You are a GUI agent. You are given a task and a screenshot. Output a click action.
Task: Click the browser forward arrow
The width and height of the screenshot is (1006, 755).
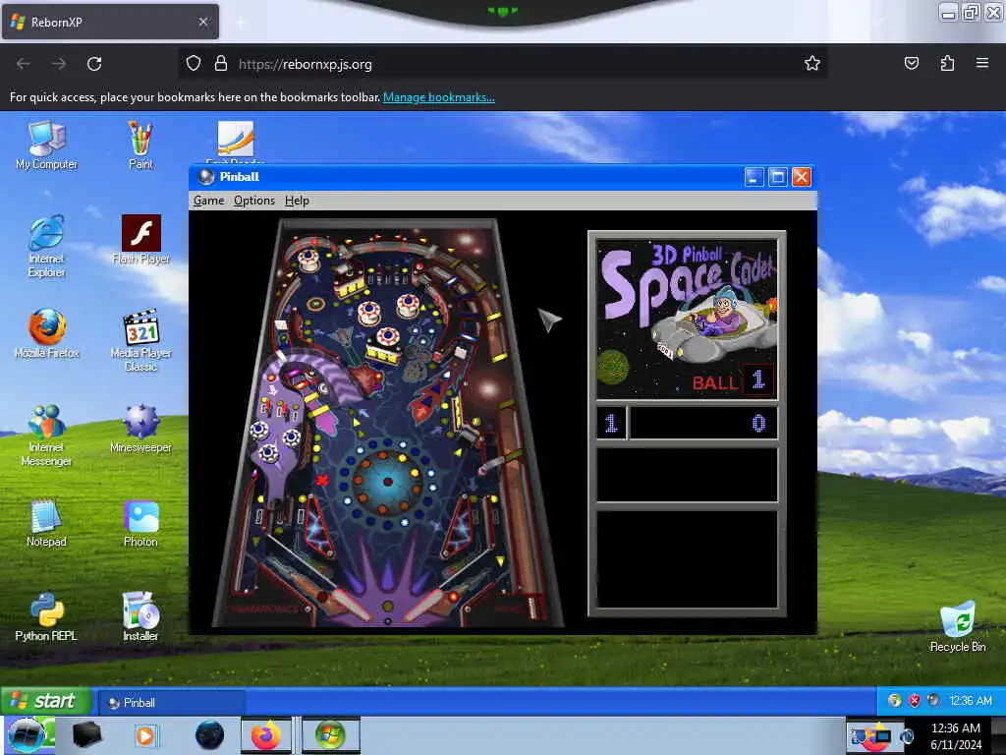click(x=59, y=64)
